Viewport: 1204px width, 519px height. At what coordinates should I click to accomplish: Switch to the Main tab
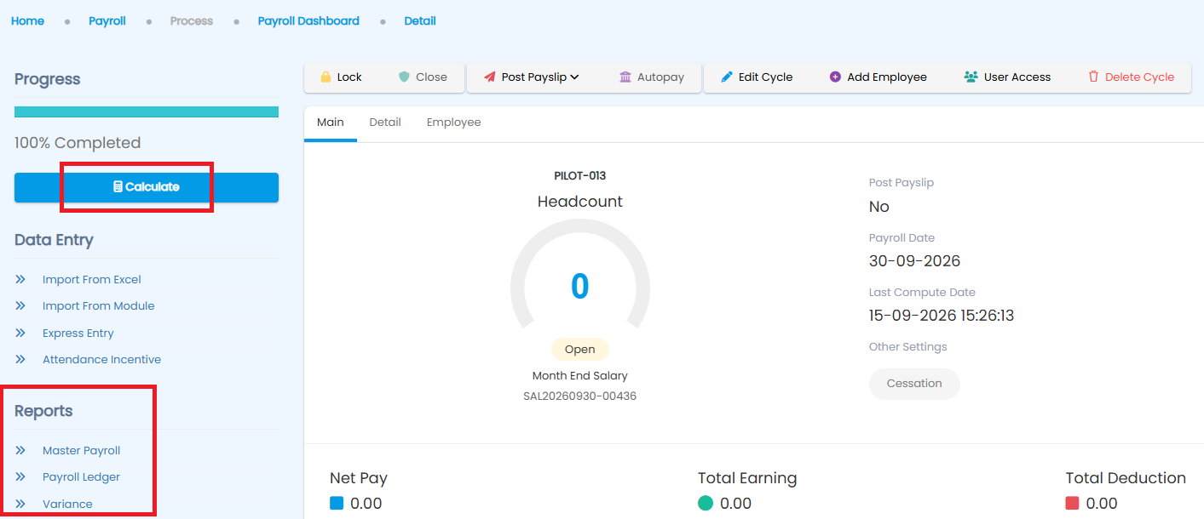pos(331,123)
